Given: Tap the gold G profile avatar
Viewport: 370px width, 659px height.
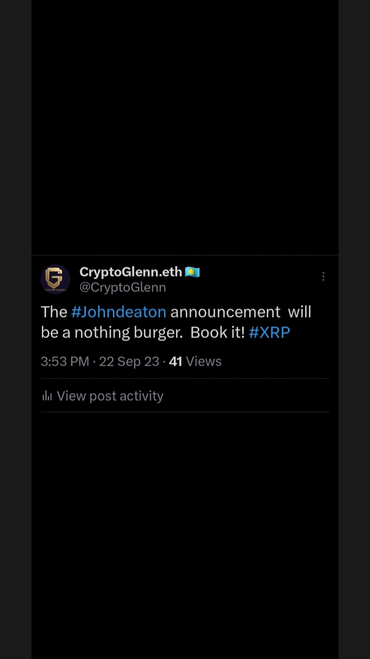Looking at the screenshot, I should point(56,279).
